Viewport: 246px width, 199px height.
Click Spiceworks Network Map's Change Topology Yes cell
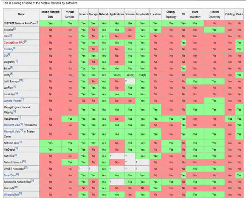click(171, 182)
